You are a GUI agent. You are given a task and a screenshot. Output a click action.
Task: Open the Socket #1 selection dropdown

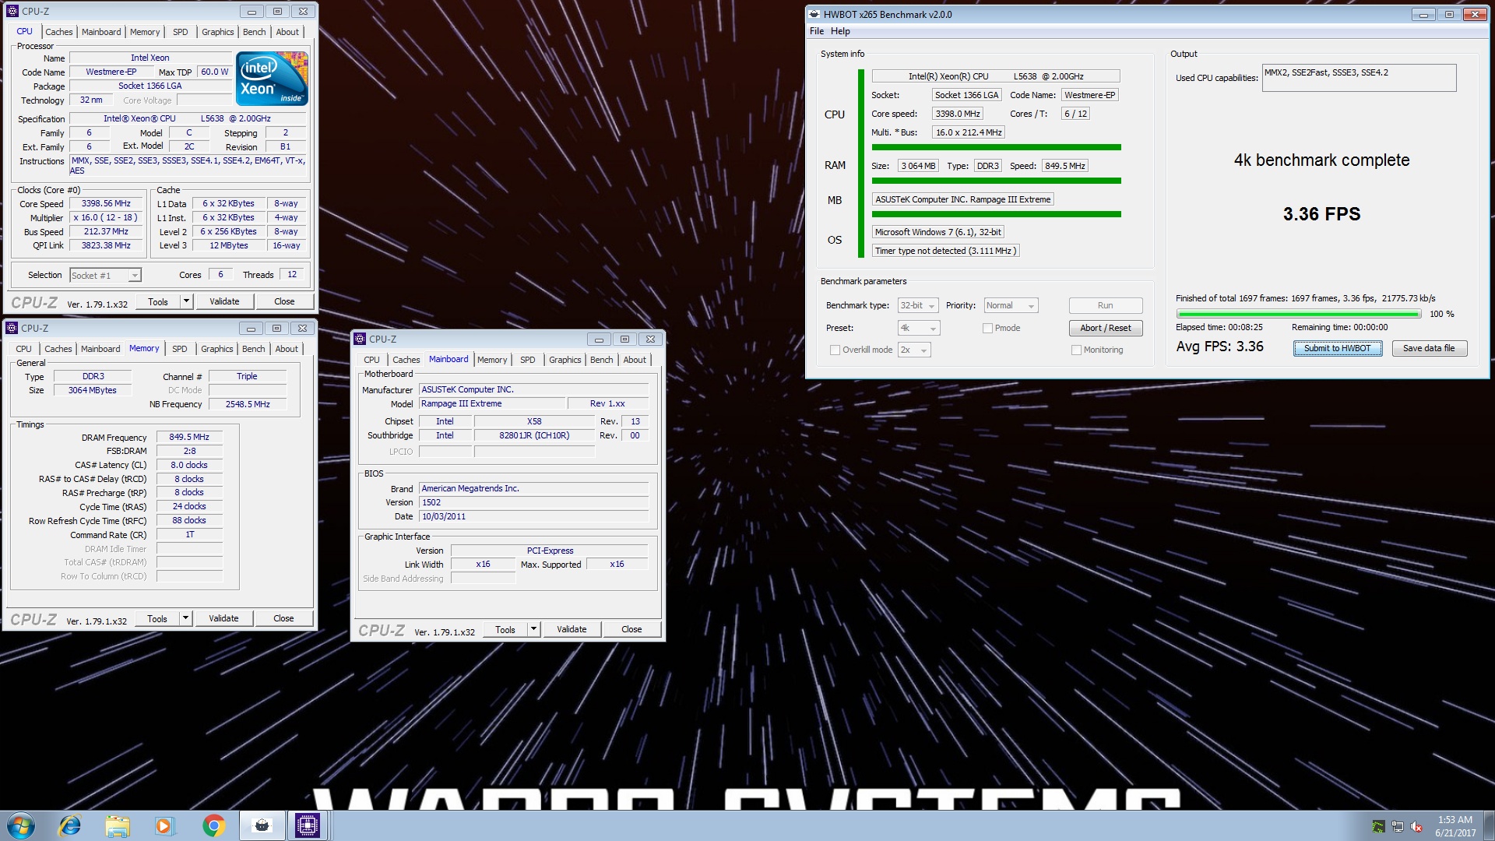[105, 275]
